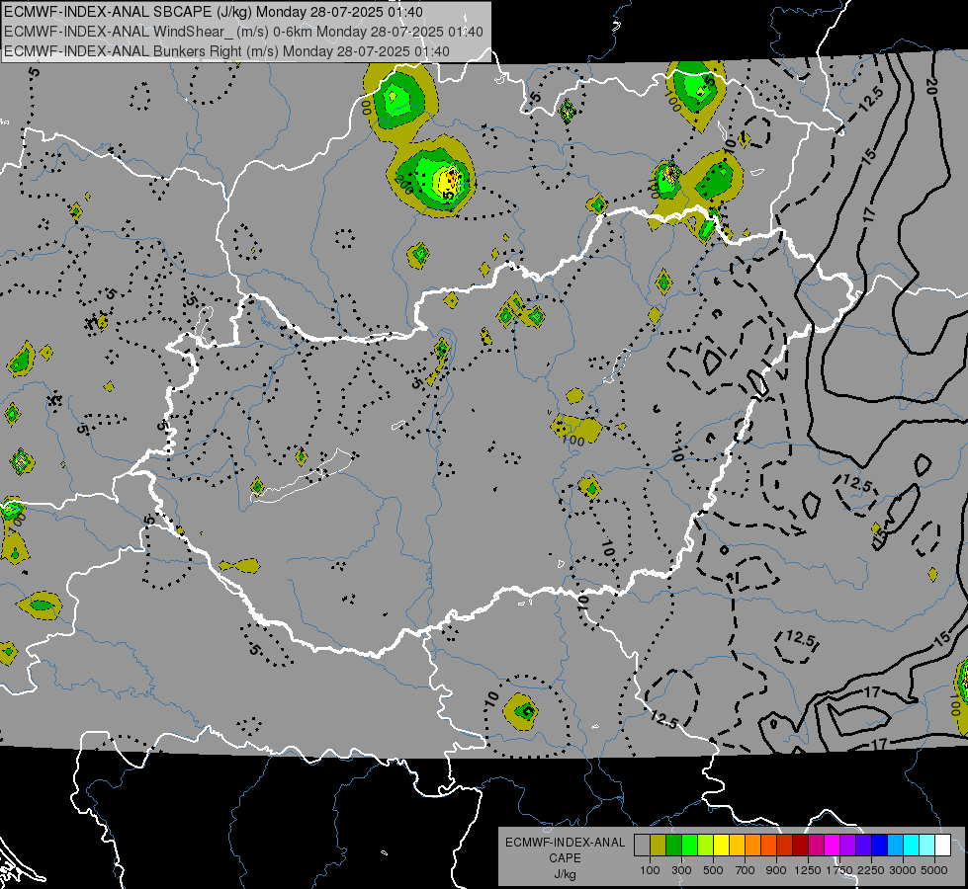Click the pure yellow legend swatch

(722, 845)
